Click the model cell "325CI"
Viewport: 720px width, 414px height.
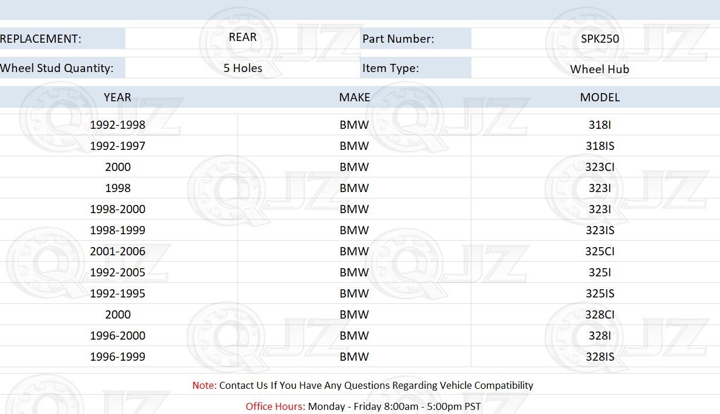click(x=600, y=251)
